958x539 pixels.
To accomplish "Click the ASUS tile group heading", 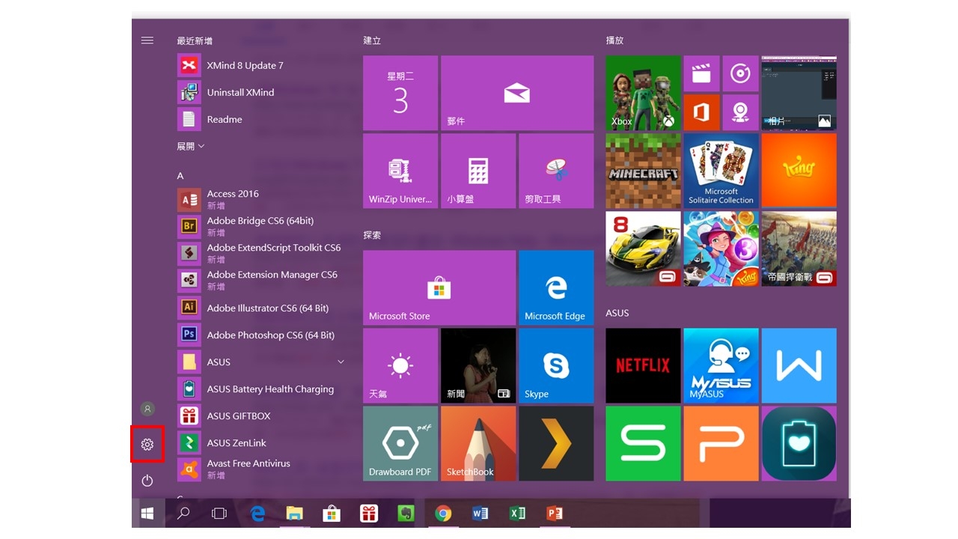I will coord(617,313).
